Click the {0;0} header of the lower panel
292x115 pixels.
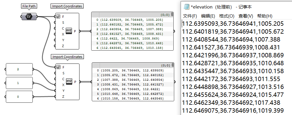(165, 65)
